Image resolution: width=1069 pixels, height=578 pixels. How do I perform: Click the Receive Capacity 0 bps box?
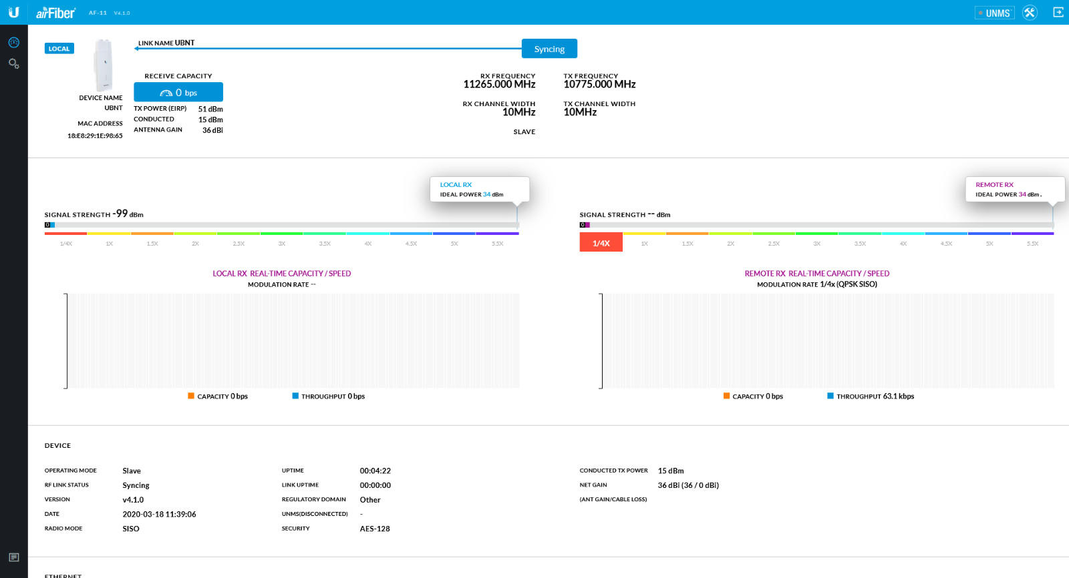[x=178, y=92]
